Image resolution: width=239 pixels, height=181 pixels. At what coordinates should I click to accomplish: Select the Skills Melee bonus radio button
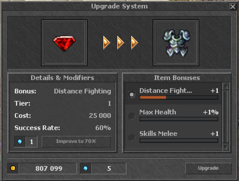[x=131, y=137]
